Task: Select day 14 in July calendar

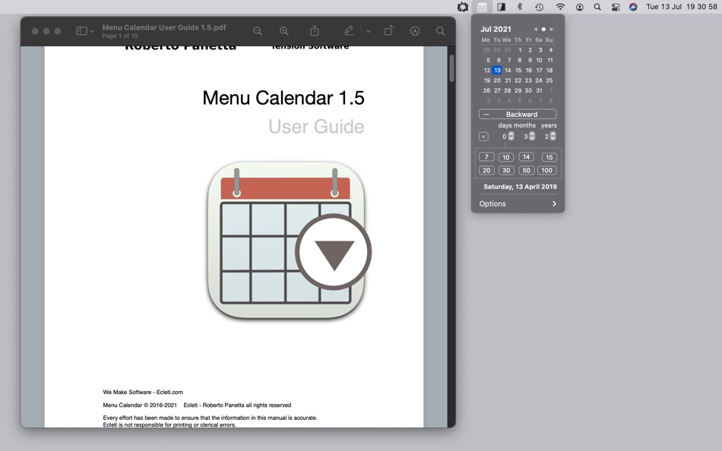Action: (x=508, y=71)
